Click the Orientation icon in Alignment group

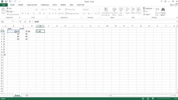pyautogui.click(x=60, y=9)
